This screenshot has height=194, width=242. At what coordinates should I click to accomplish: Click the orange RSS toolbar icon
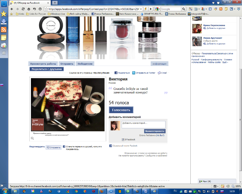[x=221, y=9]
